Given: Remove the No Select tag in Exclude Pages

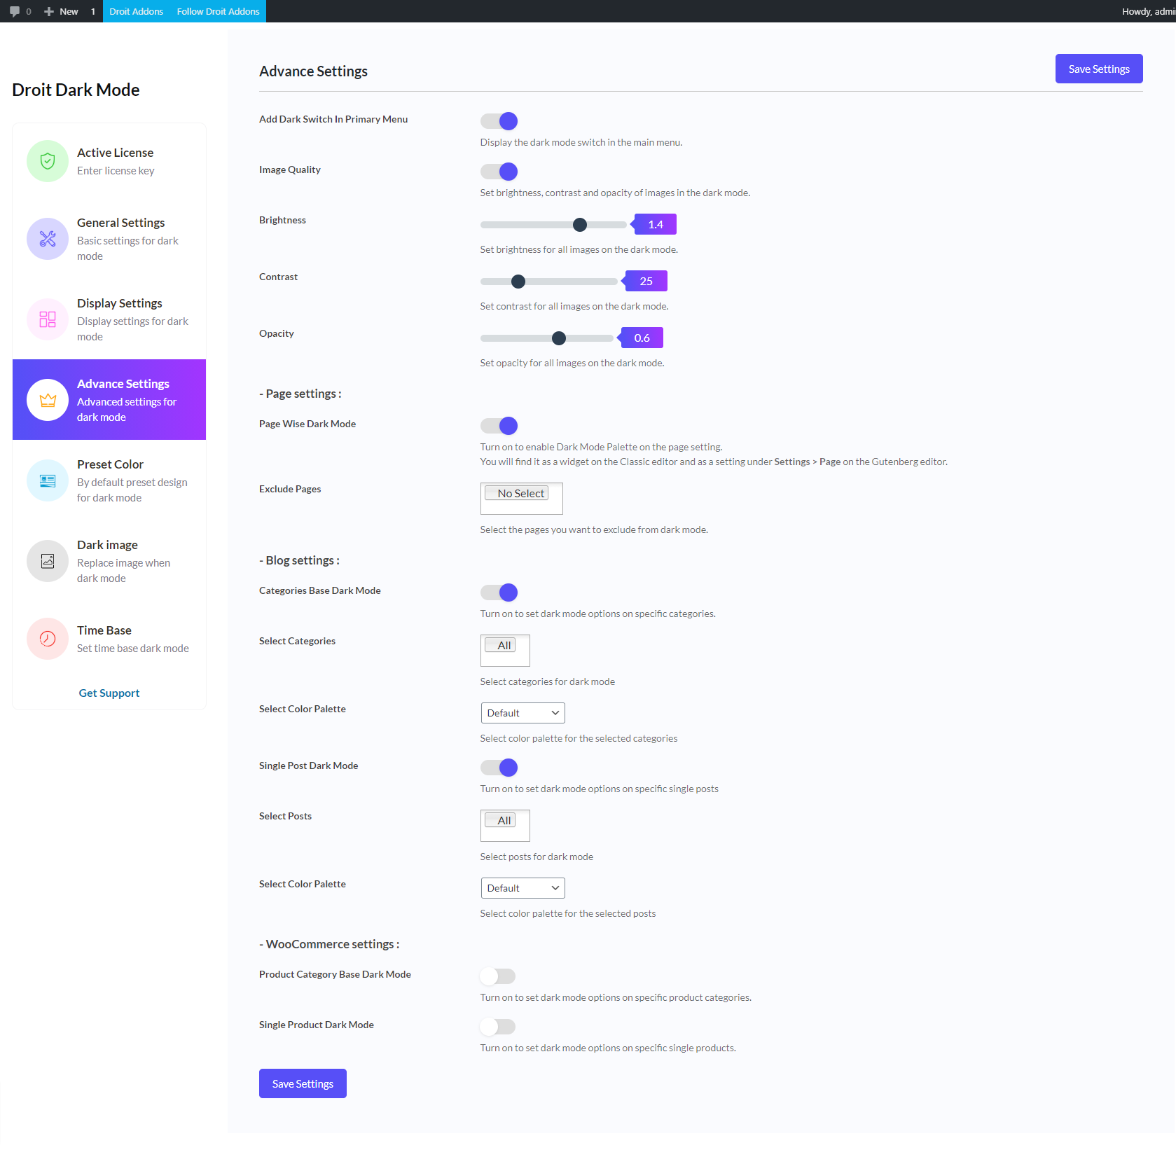Looking at the screenshot, I should point(516,493).
